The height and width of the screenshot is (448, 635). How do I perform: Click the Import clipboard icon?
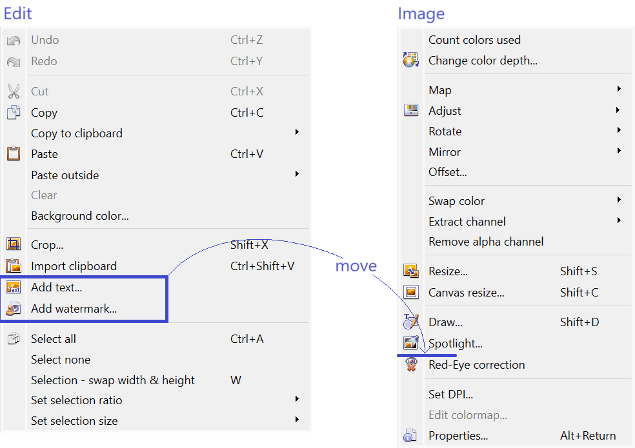14,266
